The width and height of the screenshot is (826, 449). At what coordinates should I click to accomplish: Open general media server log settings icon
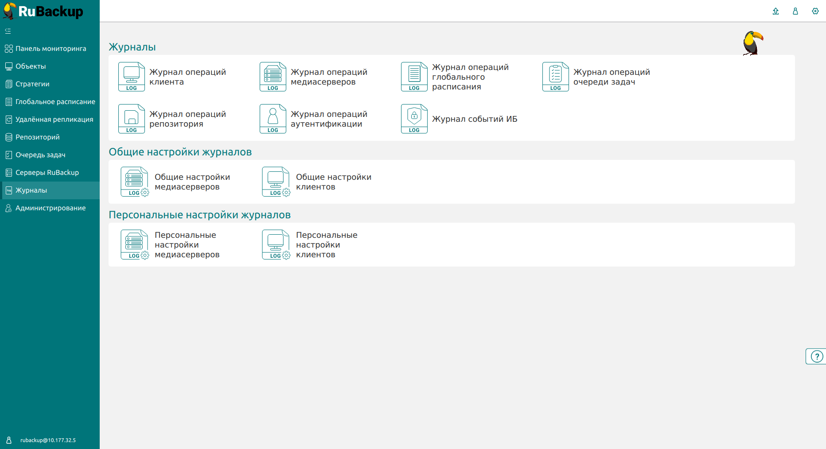click(x=135, y=182)
